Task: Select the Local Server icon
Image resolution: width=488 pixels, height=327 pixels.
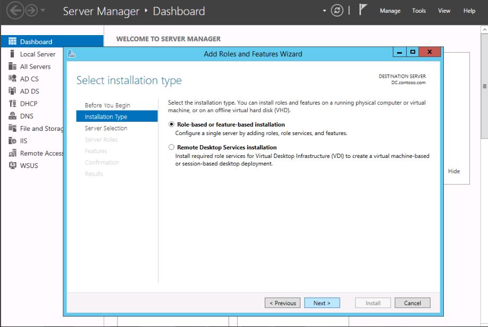Action: [x=12, y=54]
